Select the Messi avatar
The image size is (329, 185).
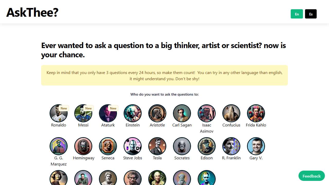(x=83, y=113)
